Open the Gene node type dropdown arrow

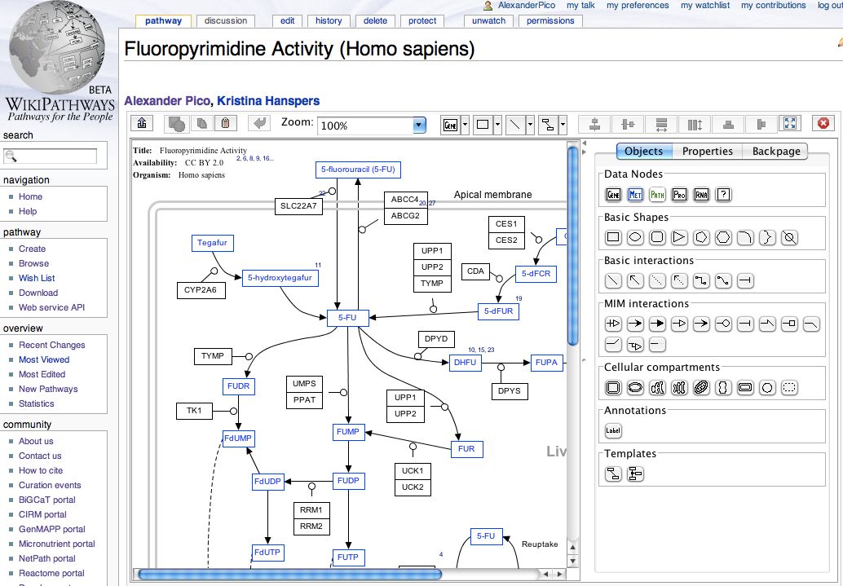coord(465,123)
